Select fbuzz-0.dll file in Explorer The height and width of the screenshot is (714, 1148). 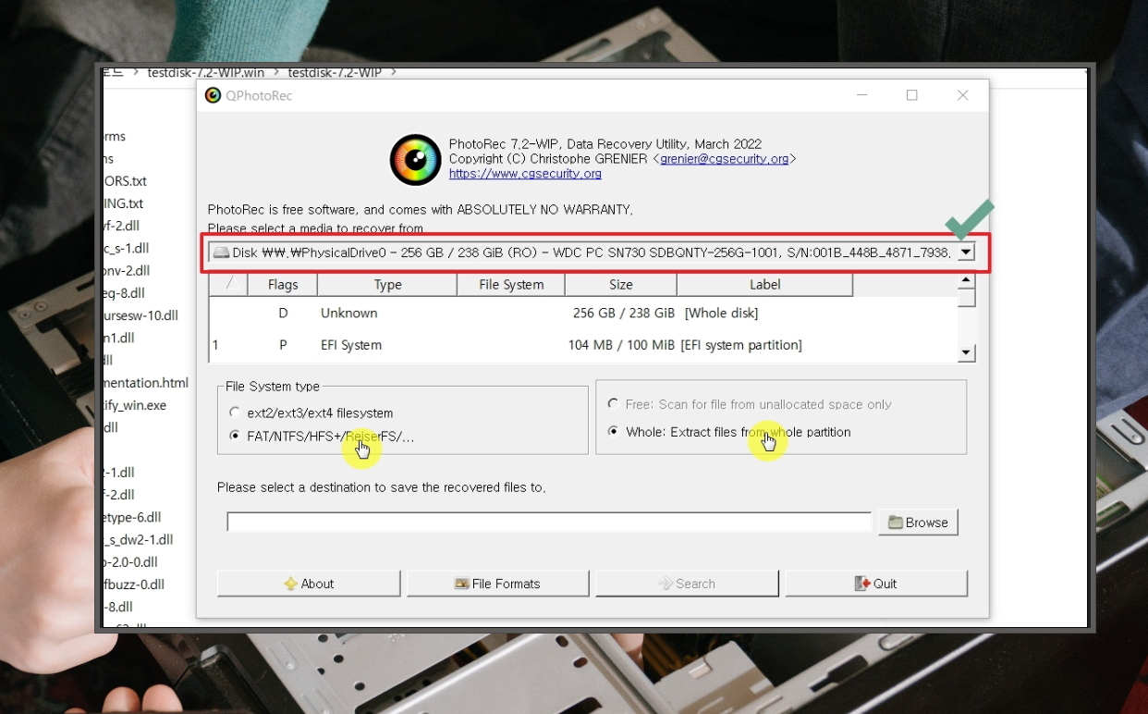click(x=134, y=585)
